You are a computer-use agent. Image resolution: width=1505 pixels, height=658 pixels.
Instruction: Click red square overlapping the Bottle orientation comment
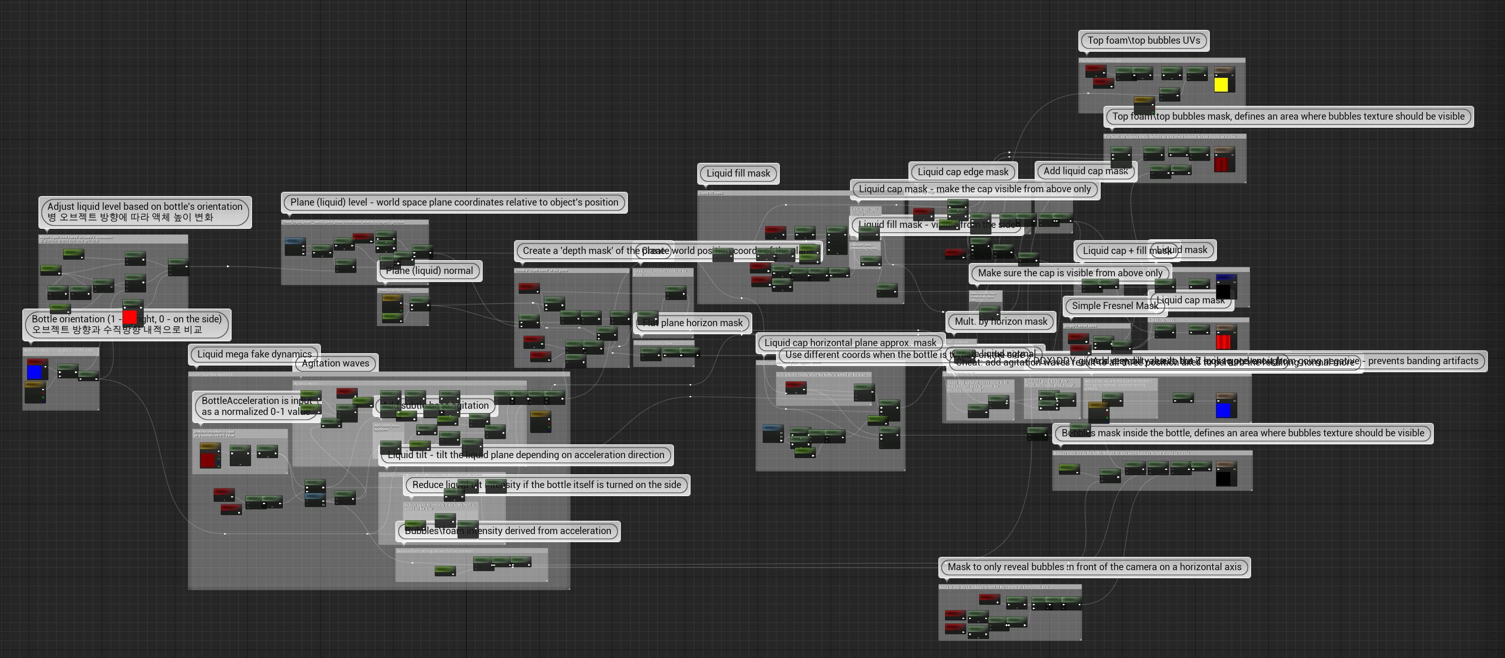point(130,317)
